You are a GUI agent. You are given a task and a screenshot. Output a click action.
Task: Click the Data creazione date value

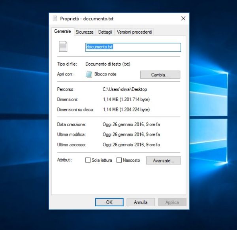[131, 124]
